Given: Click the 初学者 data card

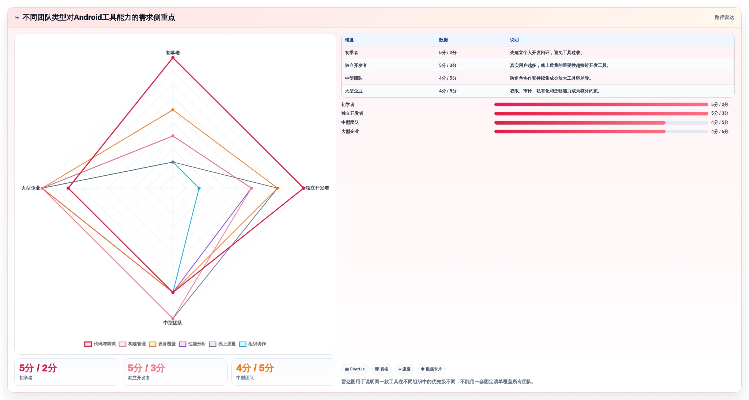Looking at the screenshot, I should click(x=67, y=372).
